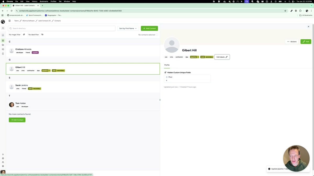Image resolution: width=314 pixels, height=176 pixels.
Task: Toggle the 'No contacts selected' checkbox
Action: pyautogui.click(x=157, y=34)
